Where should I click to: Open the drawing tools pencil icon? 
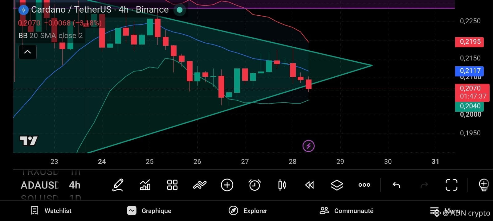(118, 185)
